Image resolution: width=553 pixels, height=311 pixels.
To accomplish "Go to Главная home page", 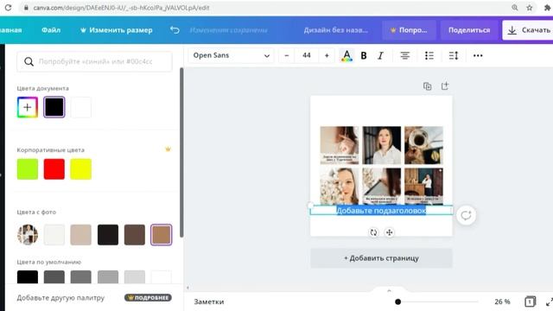I will point(10,30).
